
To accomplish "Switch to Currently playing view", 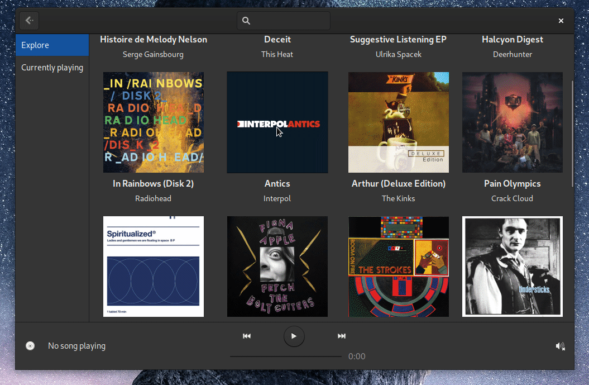I will [52, 68].
